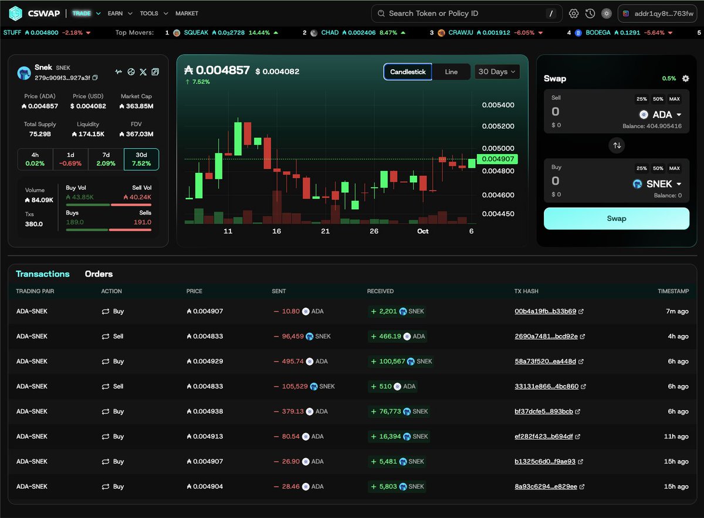Open the transaction history clock icon
Image resolution: width=704 pixels, height=518 pixels.
pyautogui.click(x=590, y=13)
